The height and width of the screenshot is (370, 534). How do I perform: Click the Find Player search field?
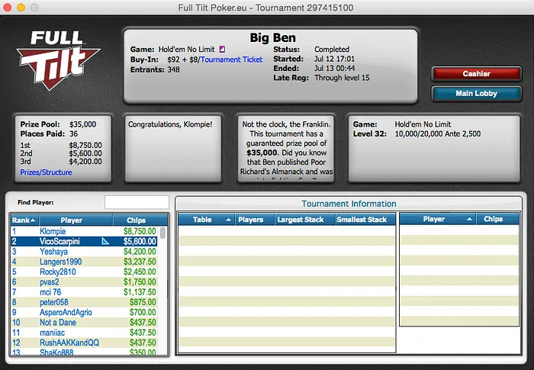[137, 202]
